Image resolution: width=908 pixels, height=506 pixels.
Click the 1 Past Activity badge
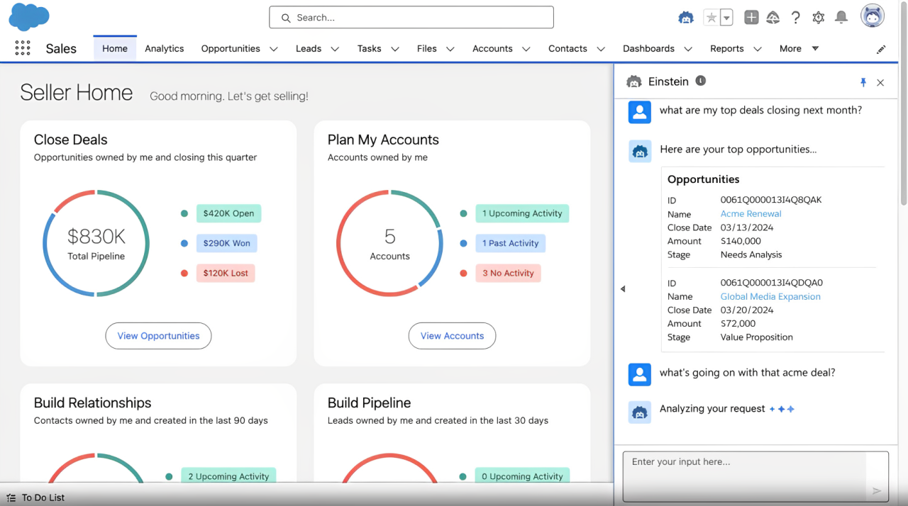[x=511, y=243]
